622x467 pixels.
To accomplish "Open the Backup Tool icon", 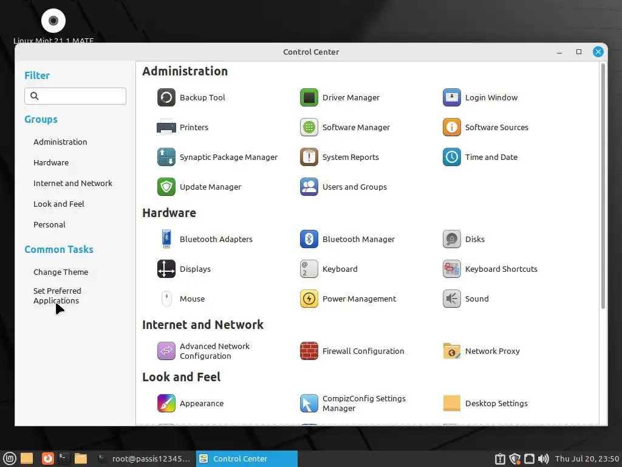I will click(166, 98).
